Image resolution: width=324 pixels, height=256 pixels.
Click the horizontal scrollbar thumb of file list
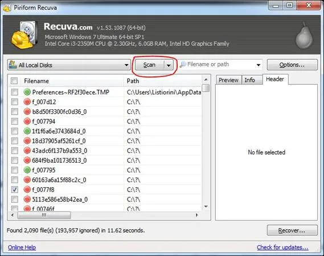click(x=44, y=215)
